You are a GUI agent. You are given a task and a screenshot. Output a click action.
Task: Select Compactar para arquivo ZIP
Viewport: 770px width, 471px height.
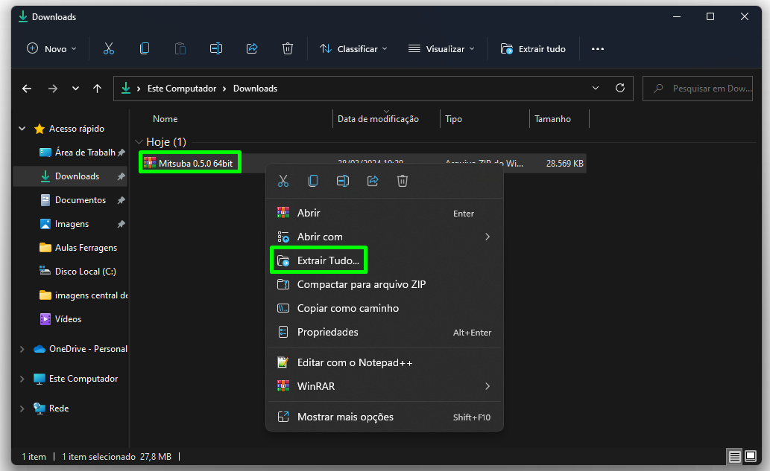(x=385, y=284)
